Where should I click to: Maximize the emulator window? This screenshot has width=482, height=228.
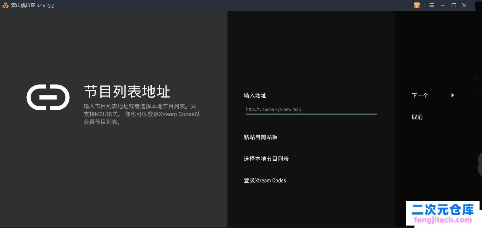(453, 5)
